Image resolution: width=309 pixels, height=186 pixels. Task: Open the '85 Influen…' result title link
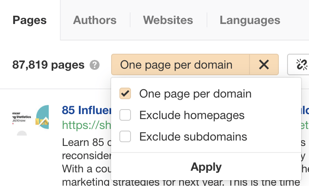coord(87,110)
